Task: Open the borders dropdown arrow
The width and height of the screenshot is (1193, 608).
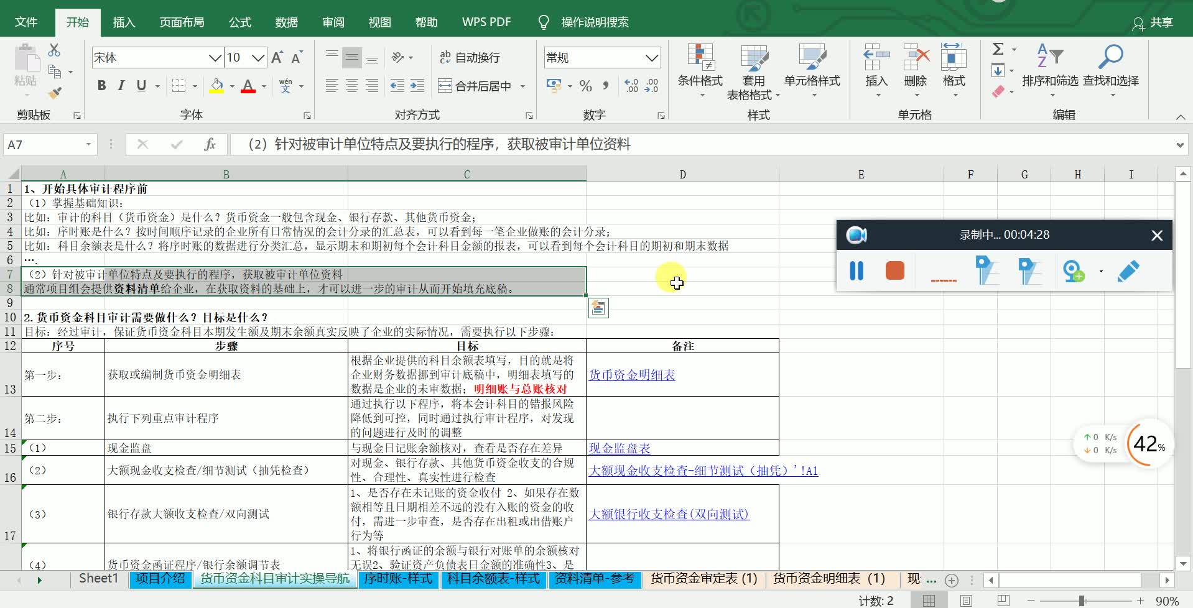Action: tap(195, 86)
